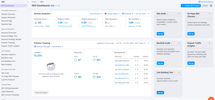Click the orange help bubble icon
The height and width of the screenshot is (100, 215).
211,98
